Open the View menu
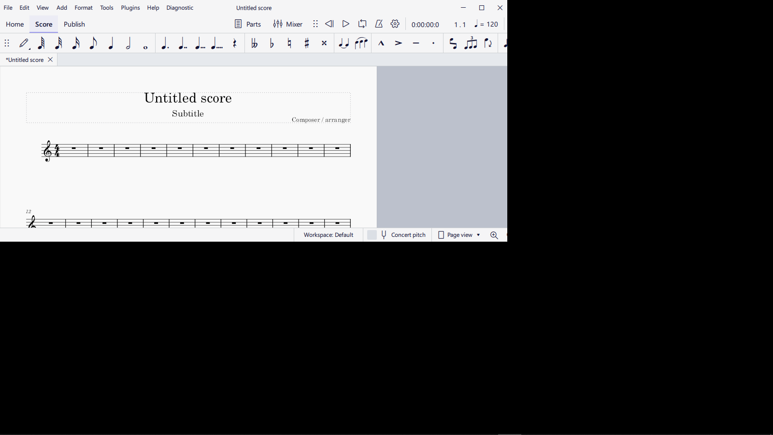 (43, 8)
